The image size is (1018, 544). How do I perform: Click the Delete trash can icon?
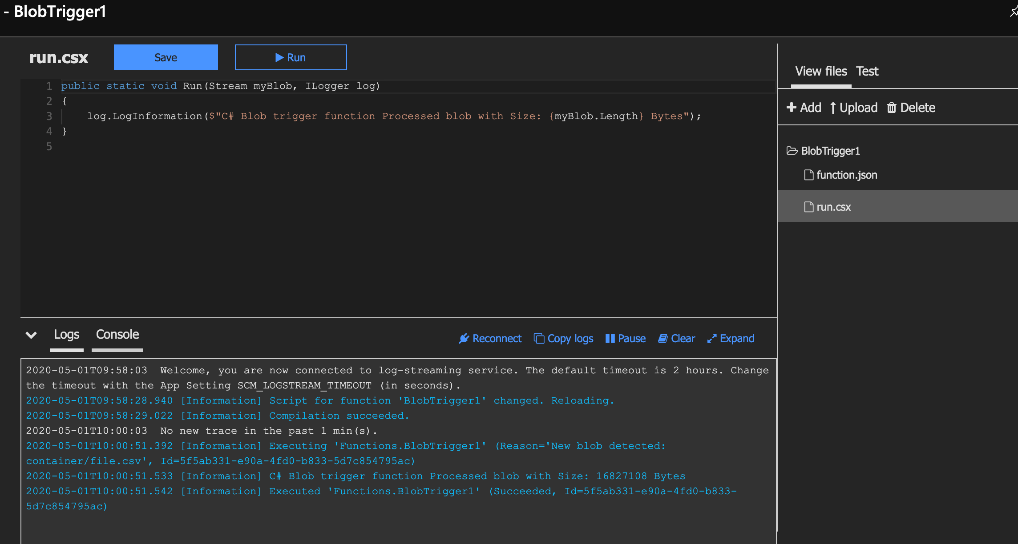point(891,108)
